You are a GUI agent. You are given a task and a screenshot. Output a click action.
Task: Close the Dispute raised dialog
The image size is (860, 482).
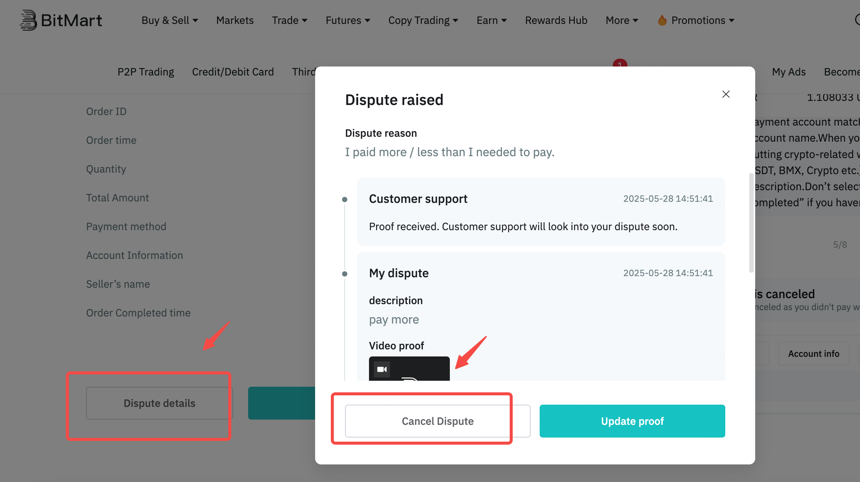(726, 94)
